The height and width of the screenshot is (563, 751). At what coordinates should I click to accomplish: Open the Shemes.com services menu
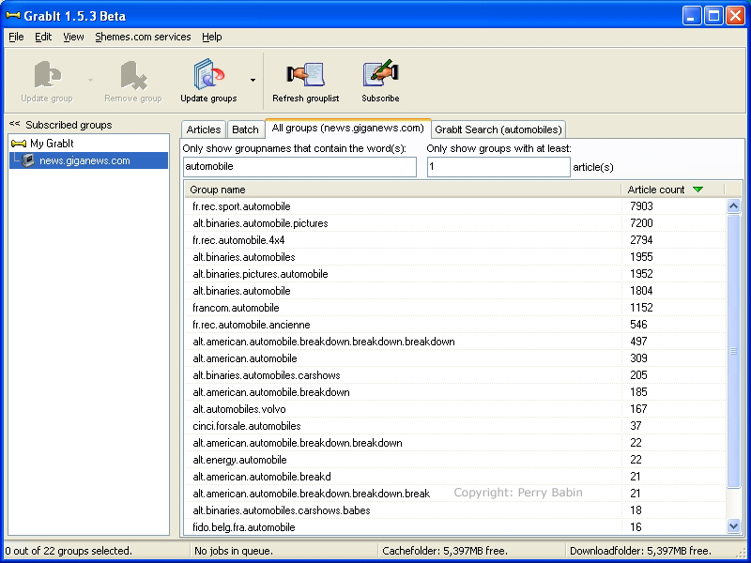(143, 37)
